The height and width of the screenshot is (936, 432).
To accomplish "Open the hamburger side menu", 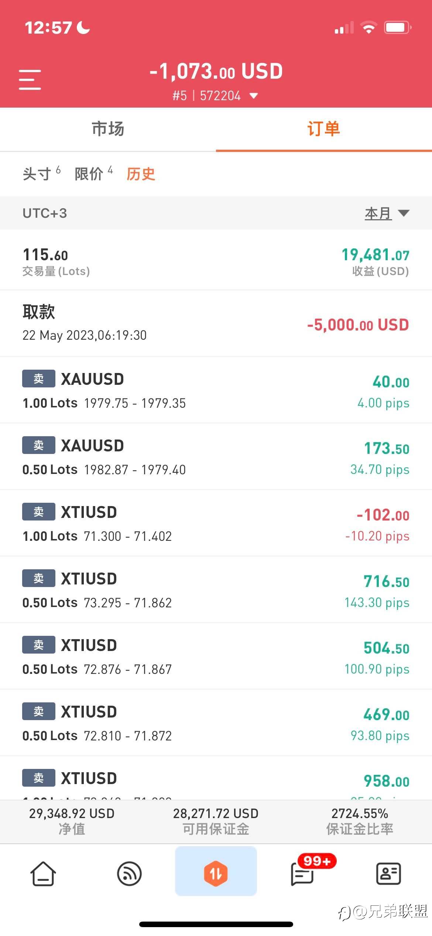I will click(30, 79).
